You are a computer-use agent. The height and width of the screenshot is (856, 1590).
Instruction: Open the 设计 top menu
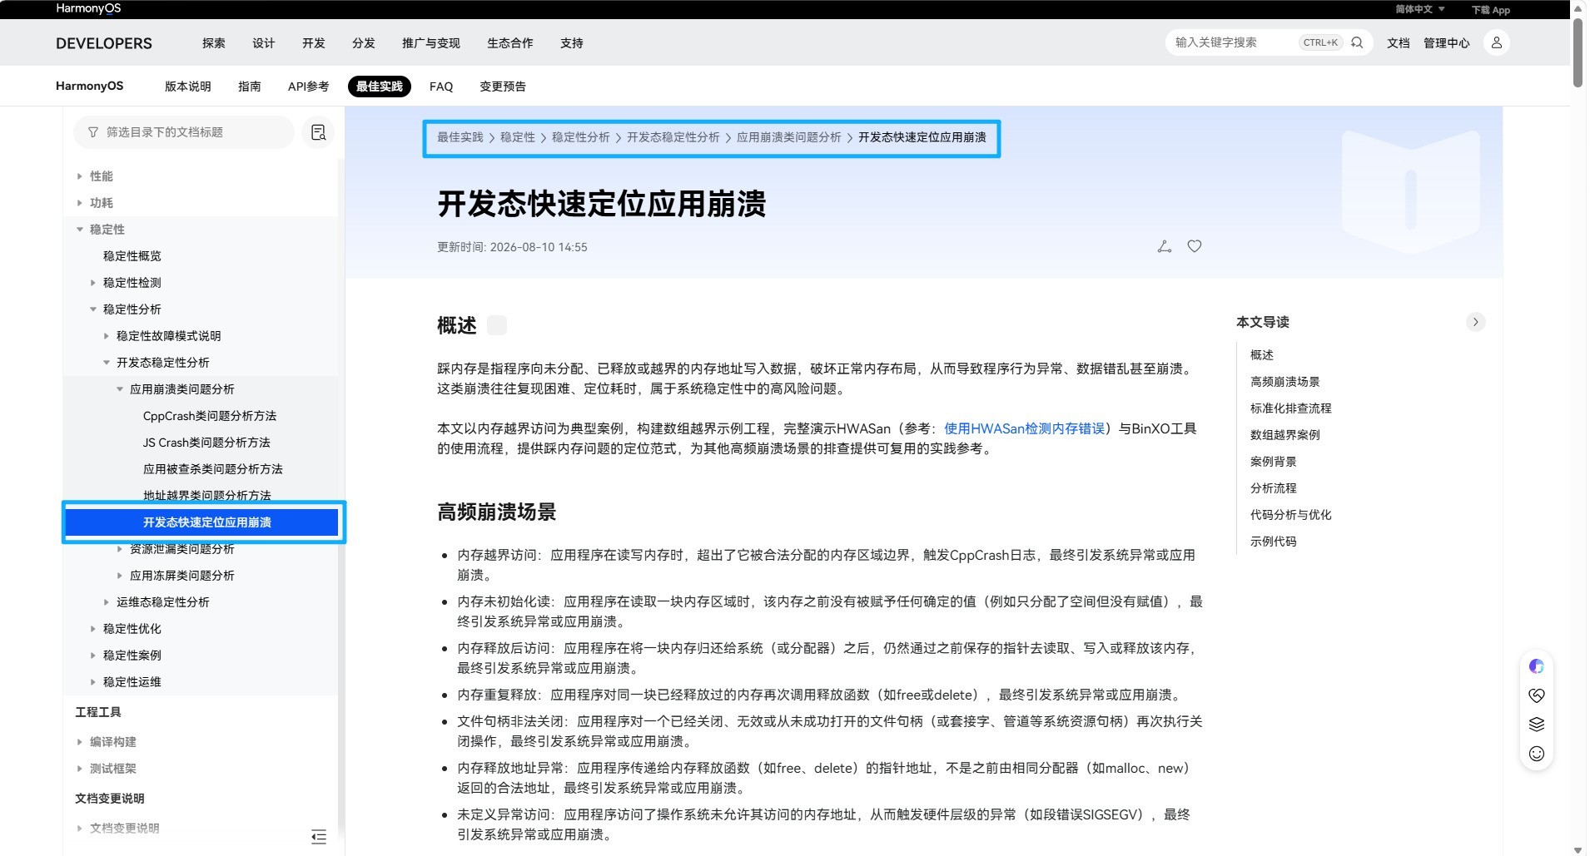click(264, 43)
